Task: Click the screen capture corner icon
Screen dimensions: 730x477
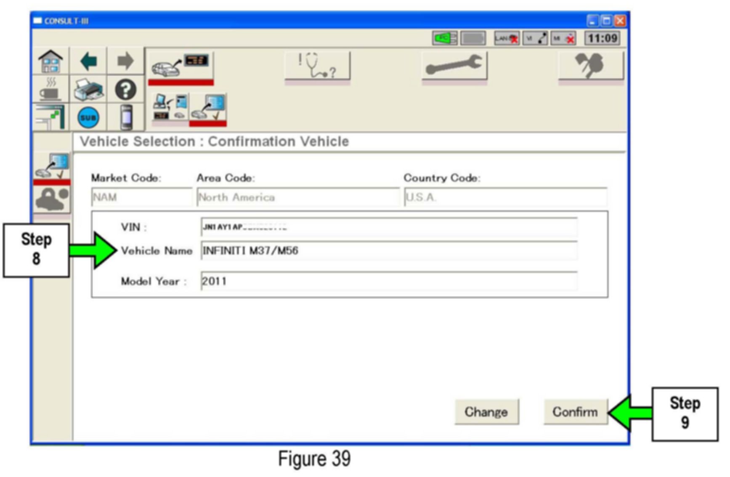Action: tap(50, 117)
